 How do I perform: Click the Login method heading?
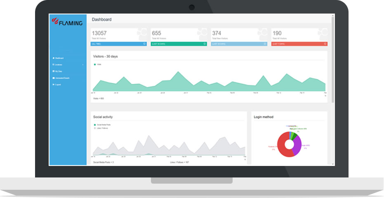pyautogui.click(x=264, y=117)
